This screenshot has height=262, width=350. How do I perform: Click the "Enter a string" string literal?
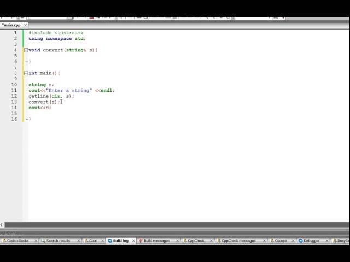click(69, 90)
